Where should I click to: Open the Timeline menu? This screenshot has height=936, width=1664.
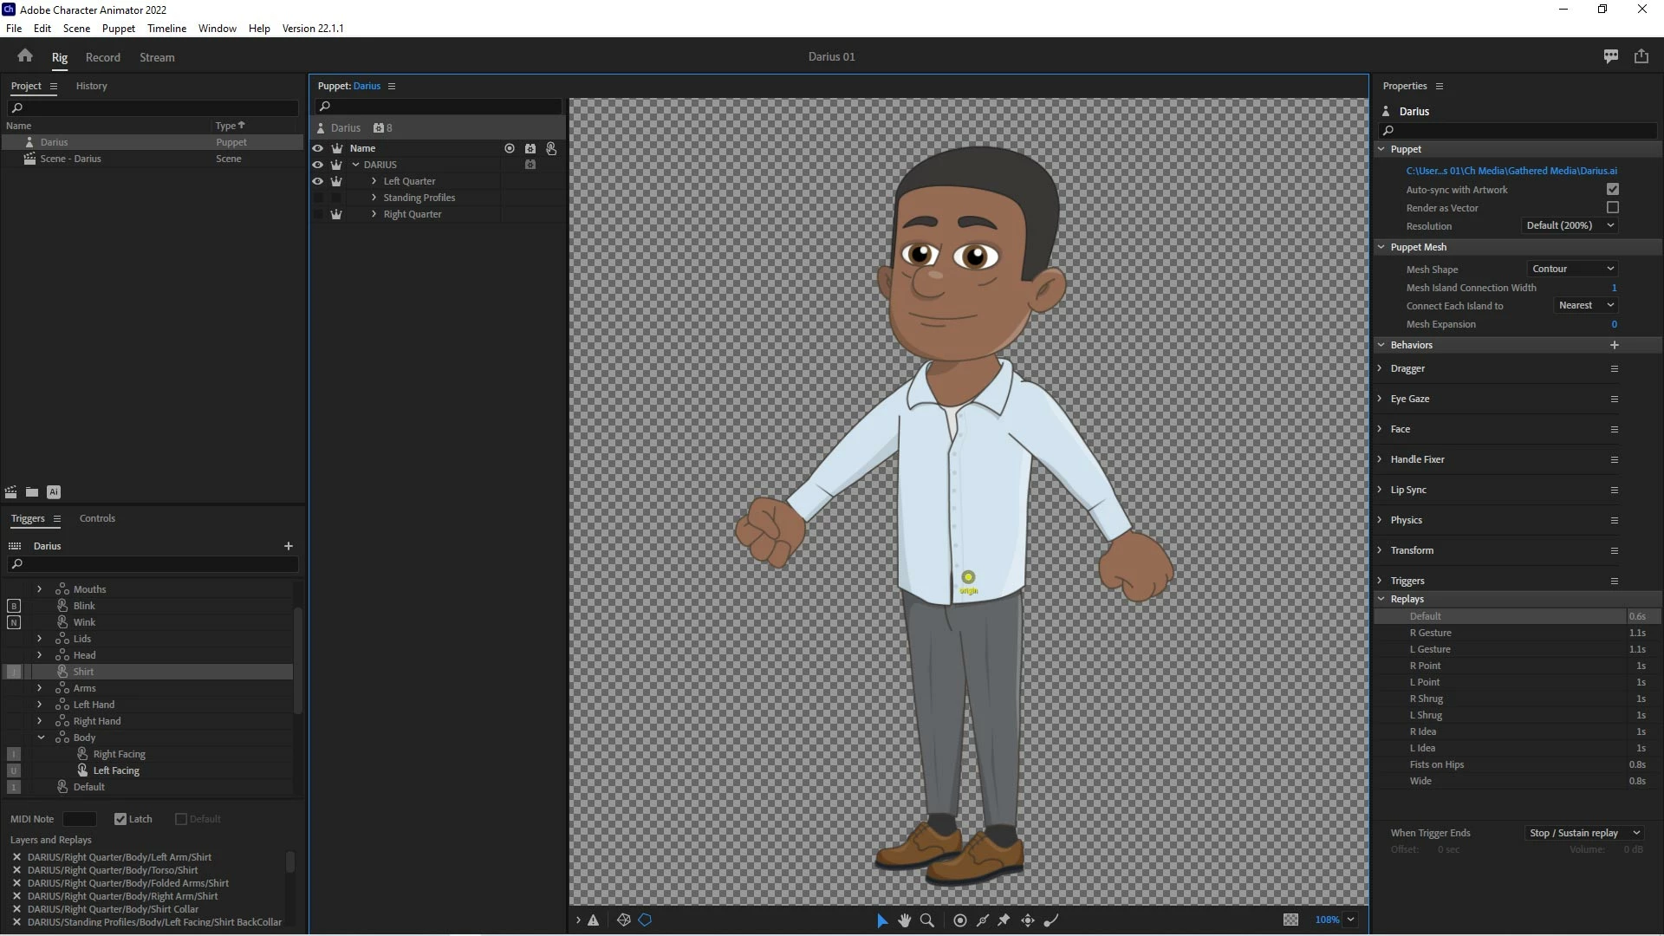tap(166, 28)
